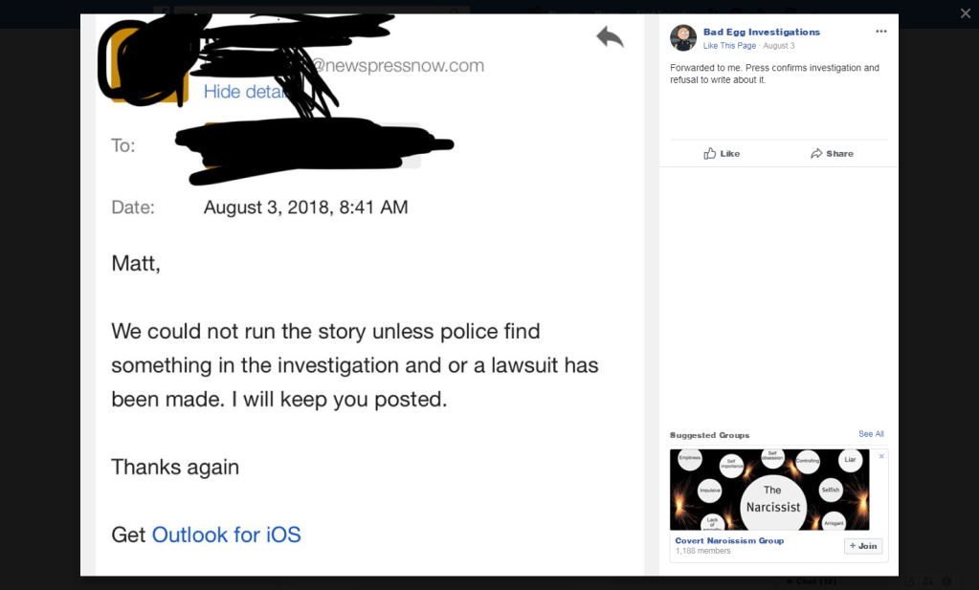Like the photo with thumbs-up button
Viewport: 979px width, 590px height.
(722, 153)
